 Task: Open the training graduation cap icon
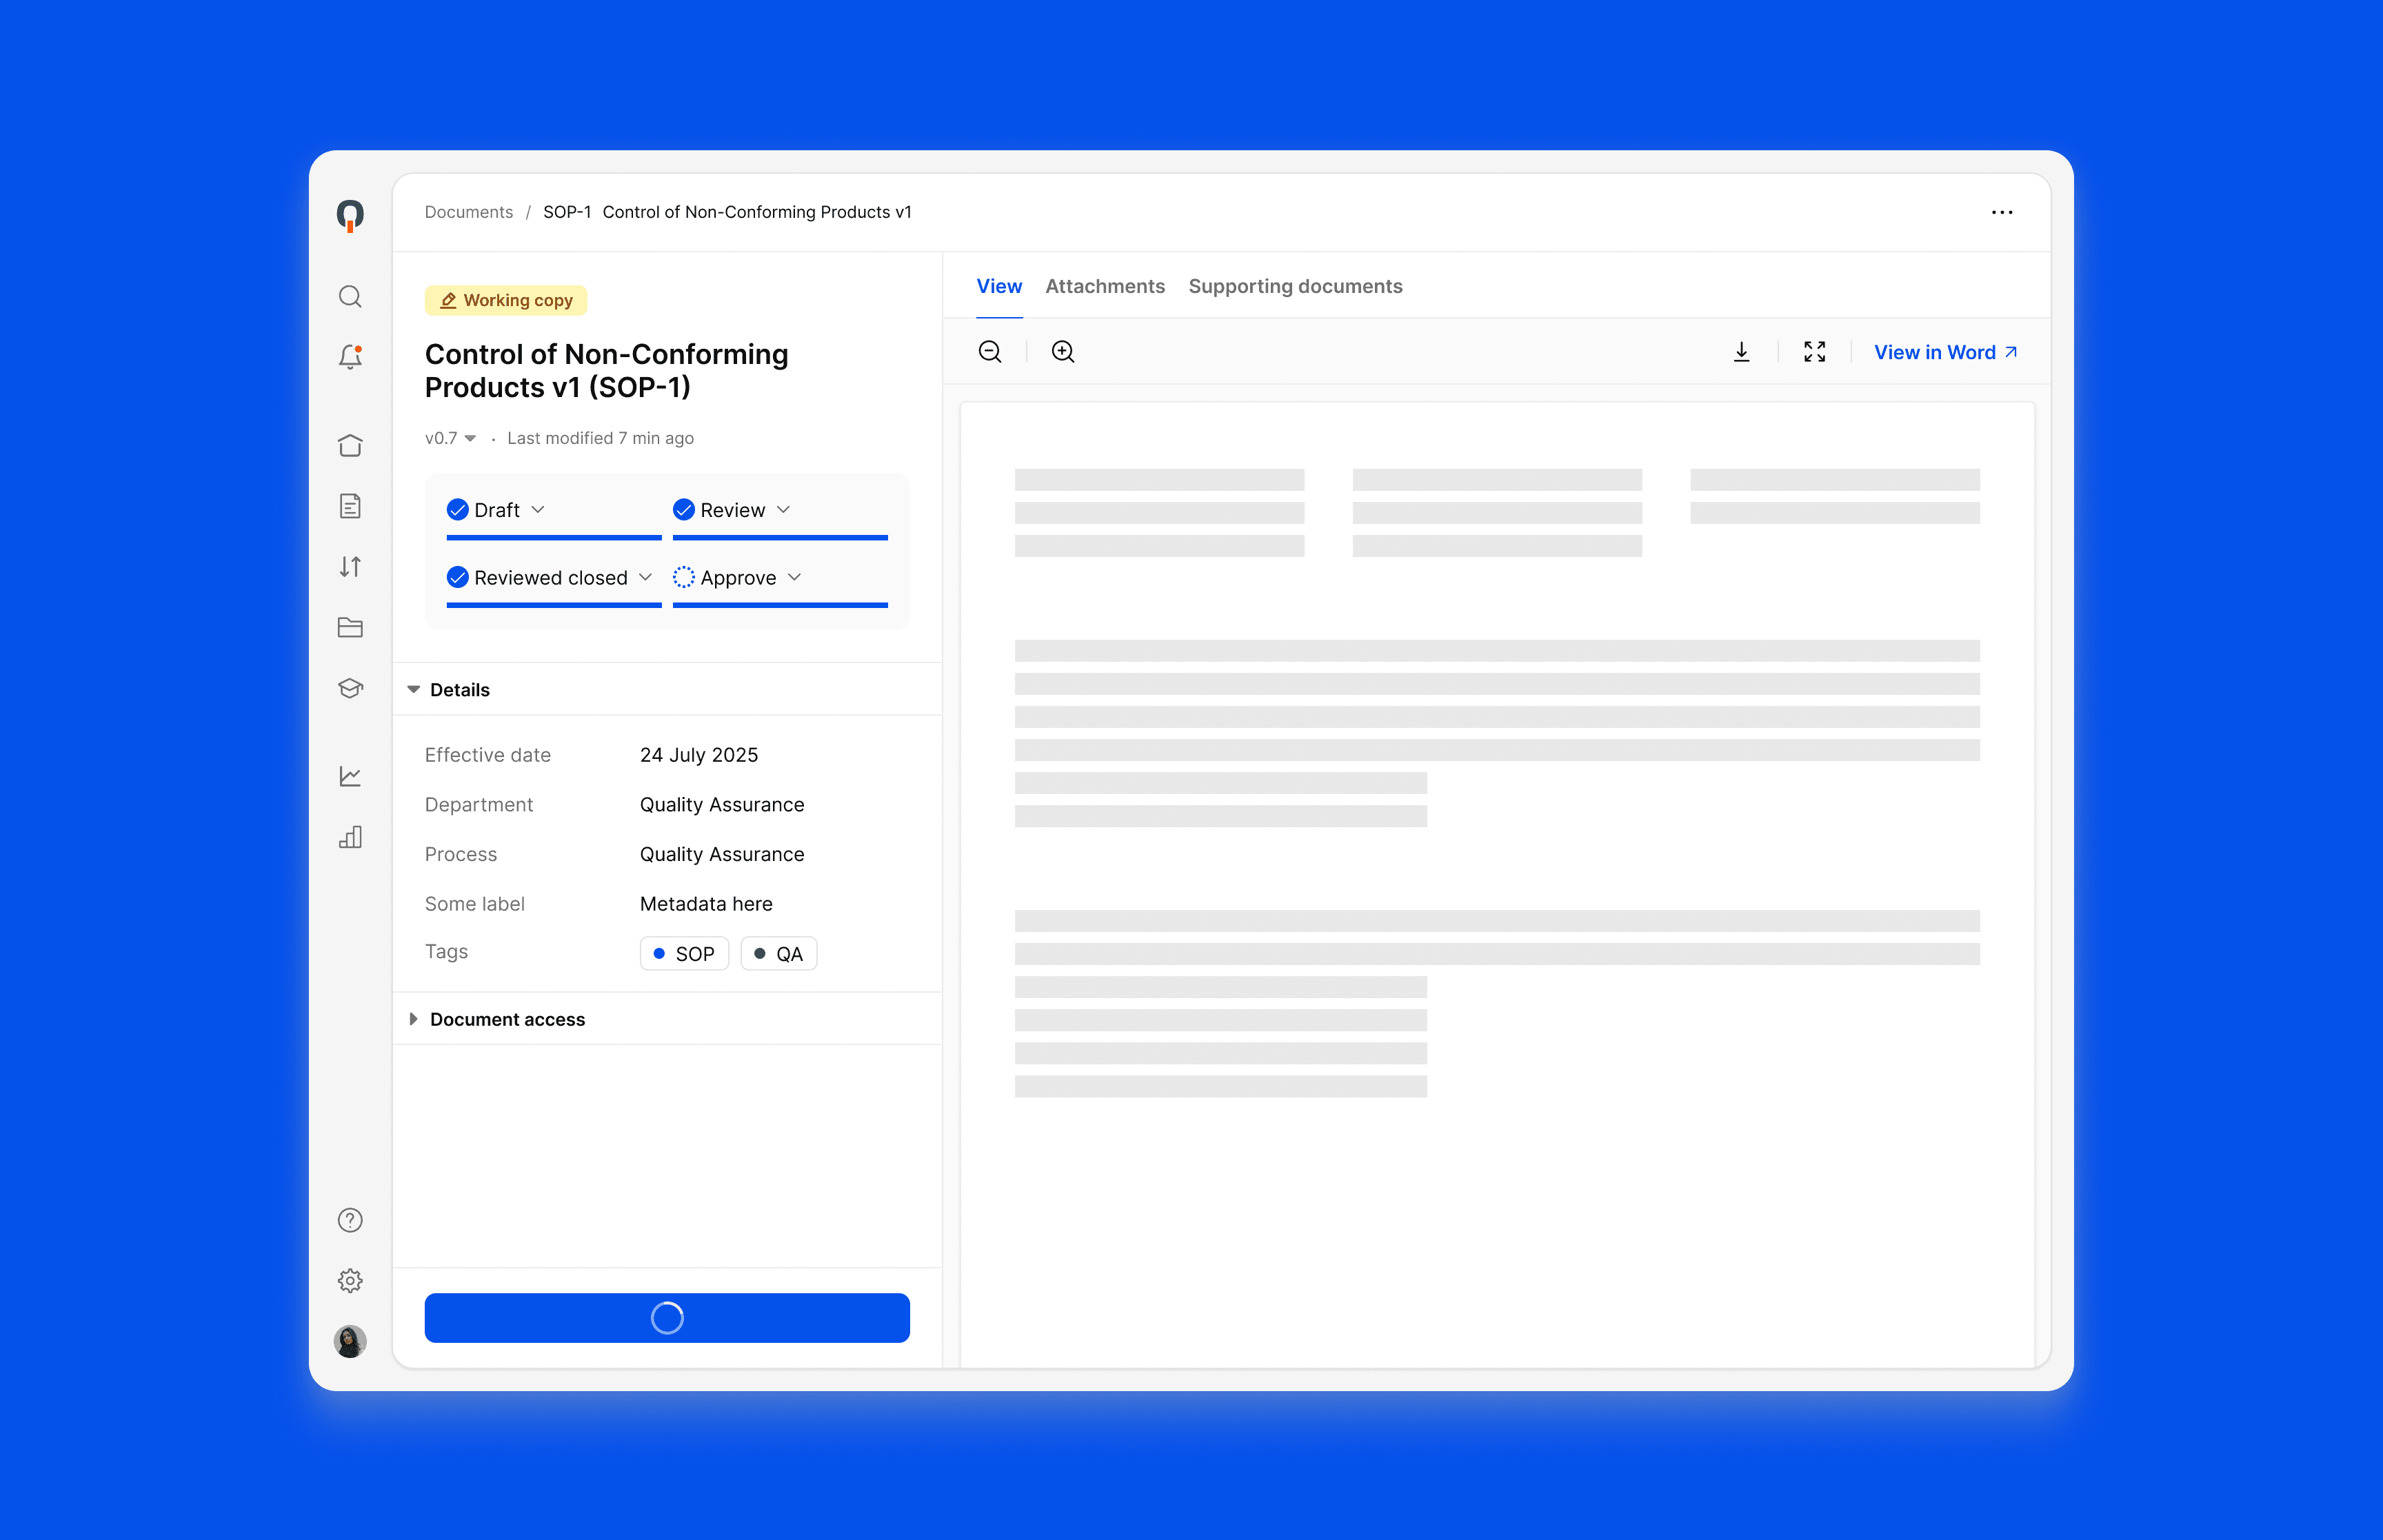[x=350, y=688]
